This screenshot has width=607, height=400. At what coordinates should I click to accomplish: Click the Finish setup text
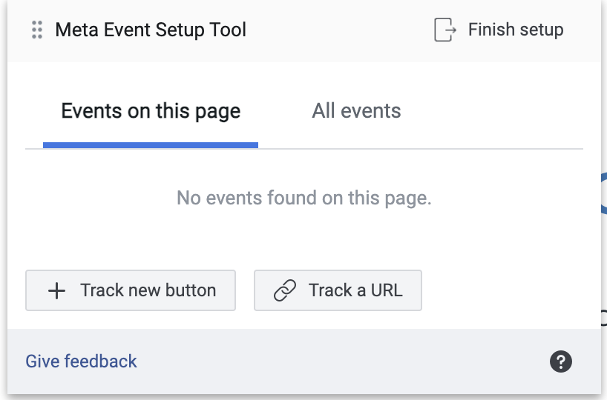(516, 30)
